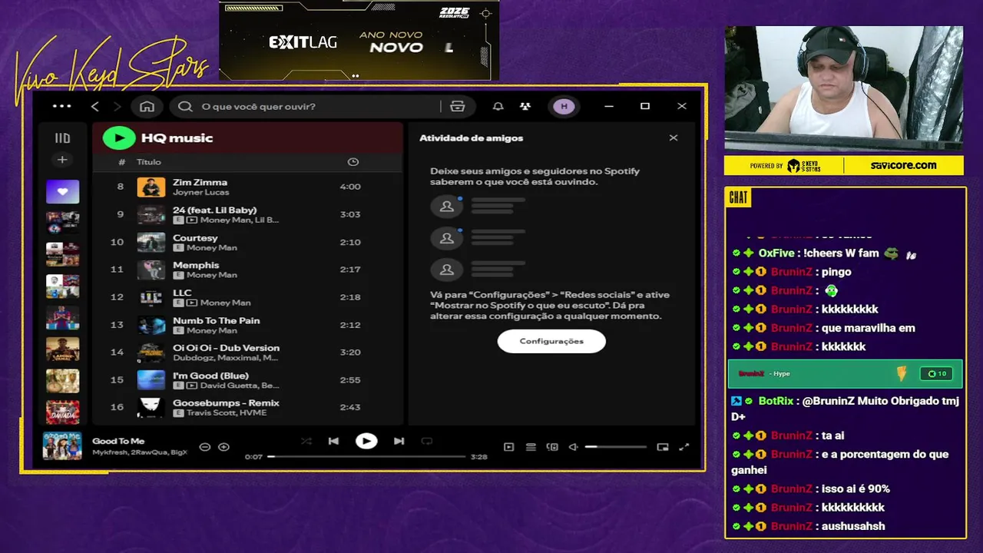Viewport: 983px width, 553px height.
Task: Go forward with the right arrow
Action: (117, 106)
